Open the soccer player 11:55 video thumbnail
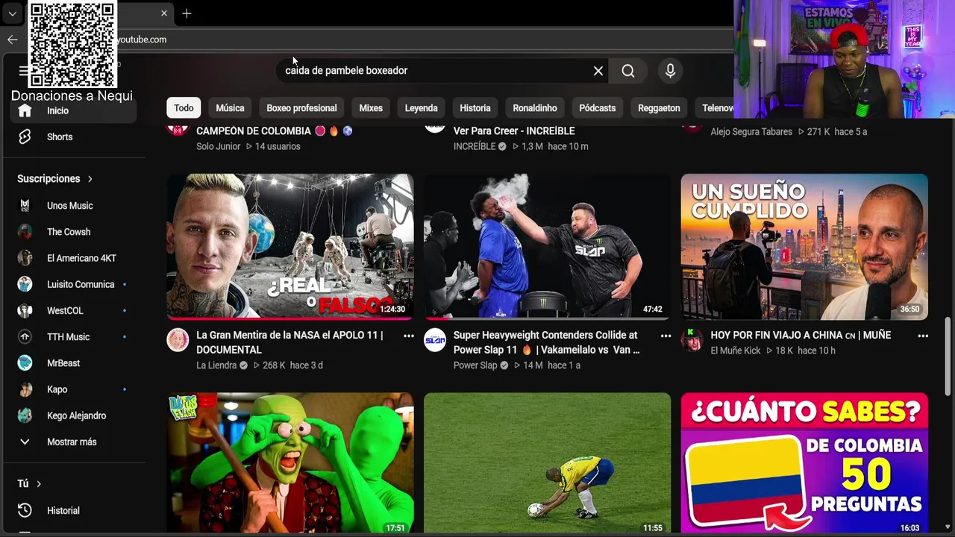 point(547,463)
